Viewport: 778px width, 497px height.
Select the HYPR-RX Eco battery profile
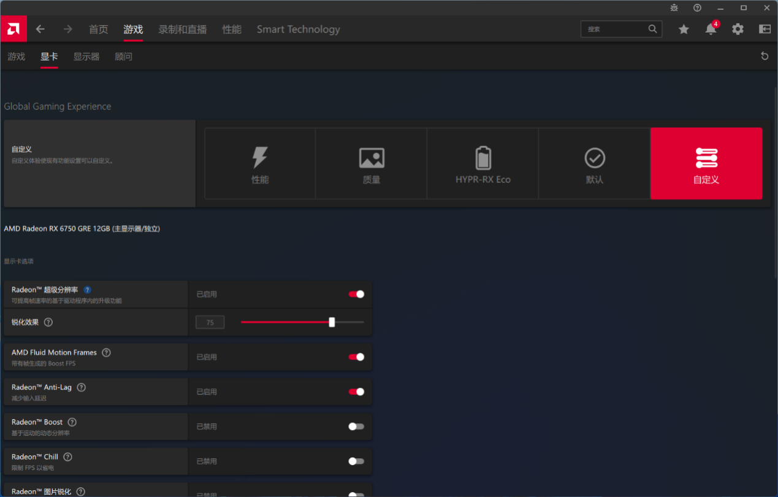pyautogui.click(x=483, y=164)
